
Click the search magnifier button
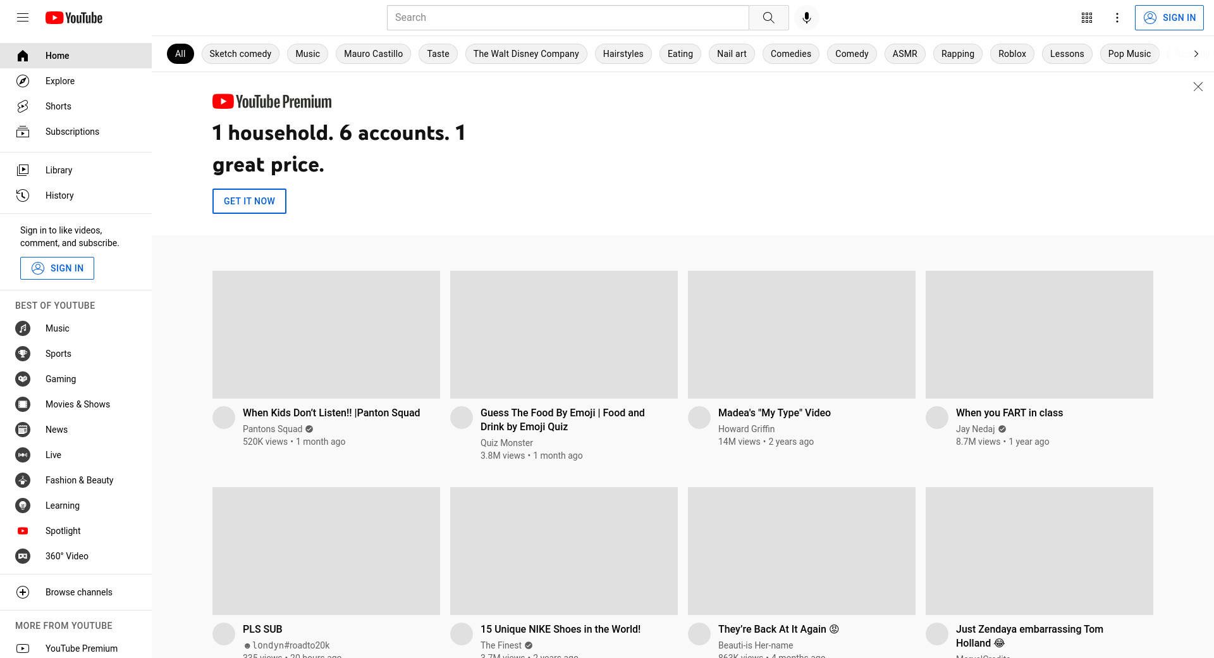click(768, 18)
